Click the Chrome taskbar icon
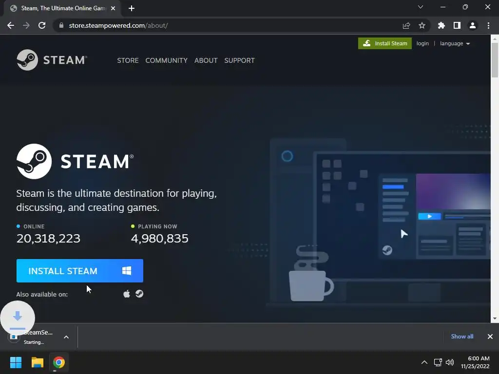Image resolution: width=499 pixels, height=374 pixels. pos(59,362)
